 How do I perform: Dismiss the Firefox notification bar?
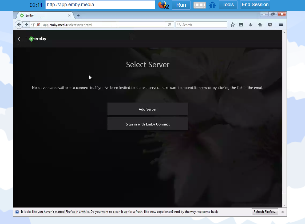click(x=283, y=212)
